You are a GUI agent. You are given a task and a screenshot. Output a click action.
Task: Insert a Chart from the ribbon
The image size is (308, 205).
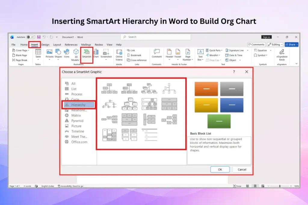(x=96, y=54)
